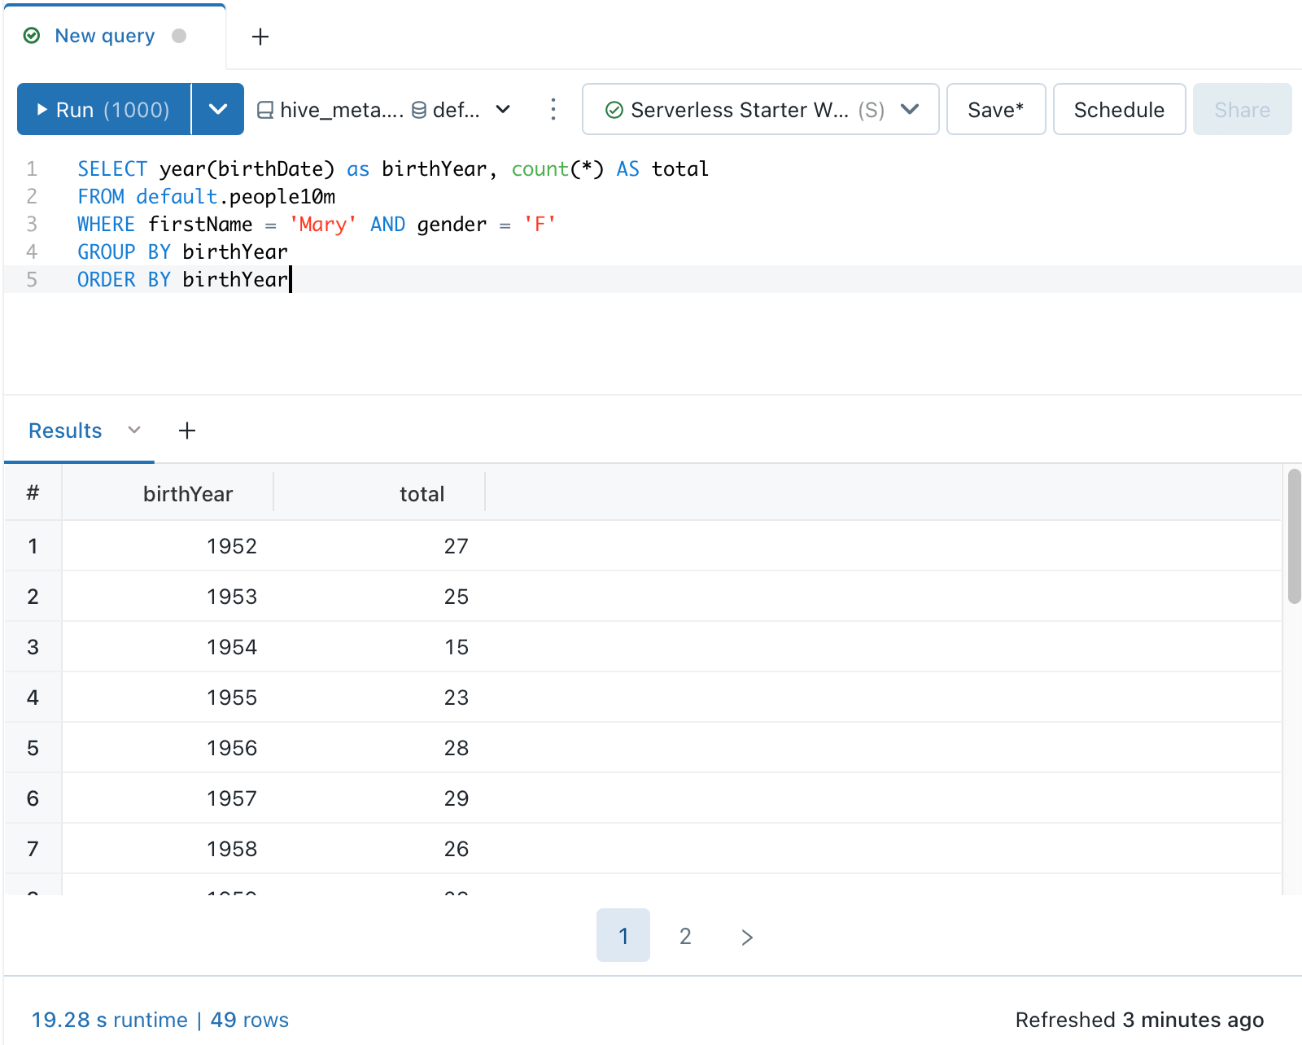This screenshot has height=1045, width=1302.
Task: Open the Run options dropdown arrow
Action: coord(217,109)
